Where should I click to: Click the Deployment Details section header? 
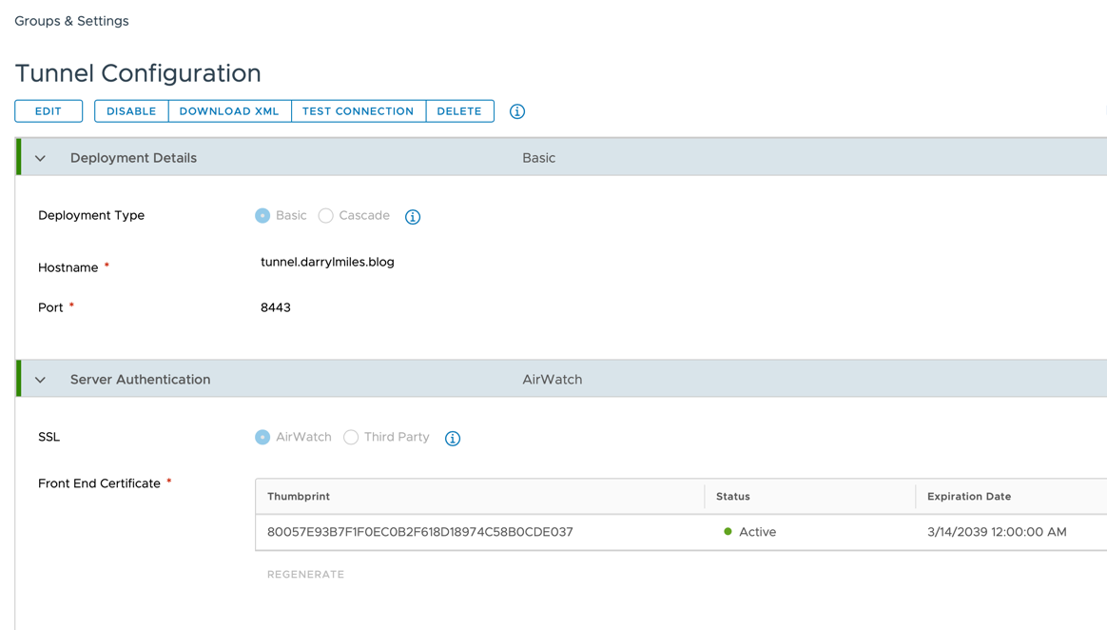click(x=133, y=158)
